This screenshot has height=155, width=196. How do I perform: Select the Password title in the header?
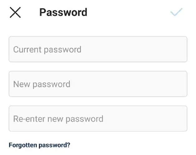pyautogui.click(x=63, y=12)
